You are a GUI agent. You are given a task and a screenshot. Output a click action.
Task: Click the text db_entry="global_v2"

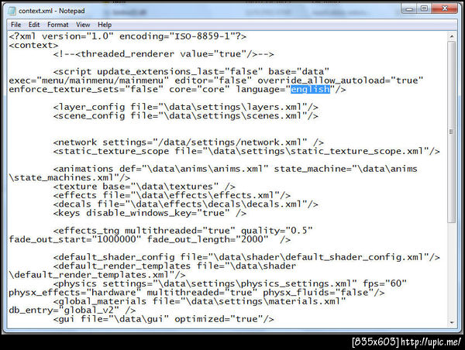[64, 311]
